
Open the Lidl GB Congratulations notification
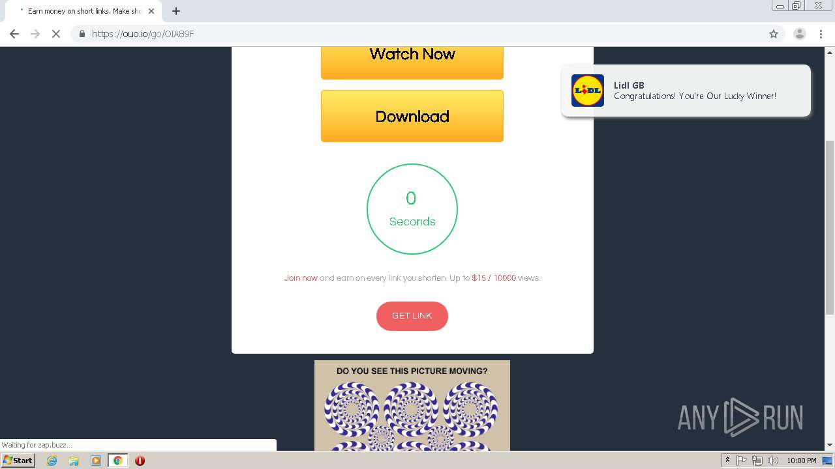686,91
